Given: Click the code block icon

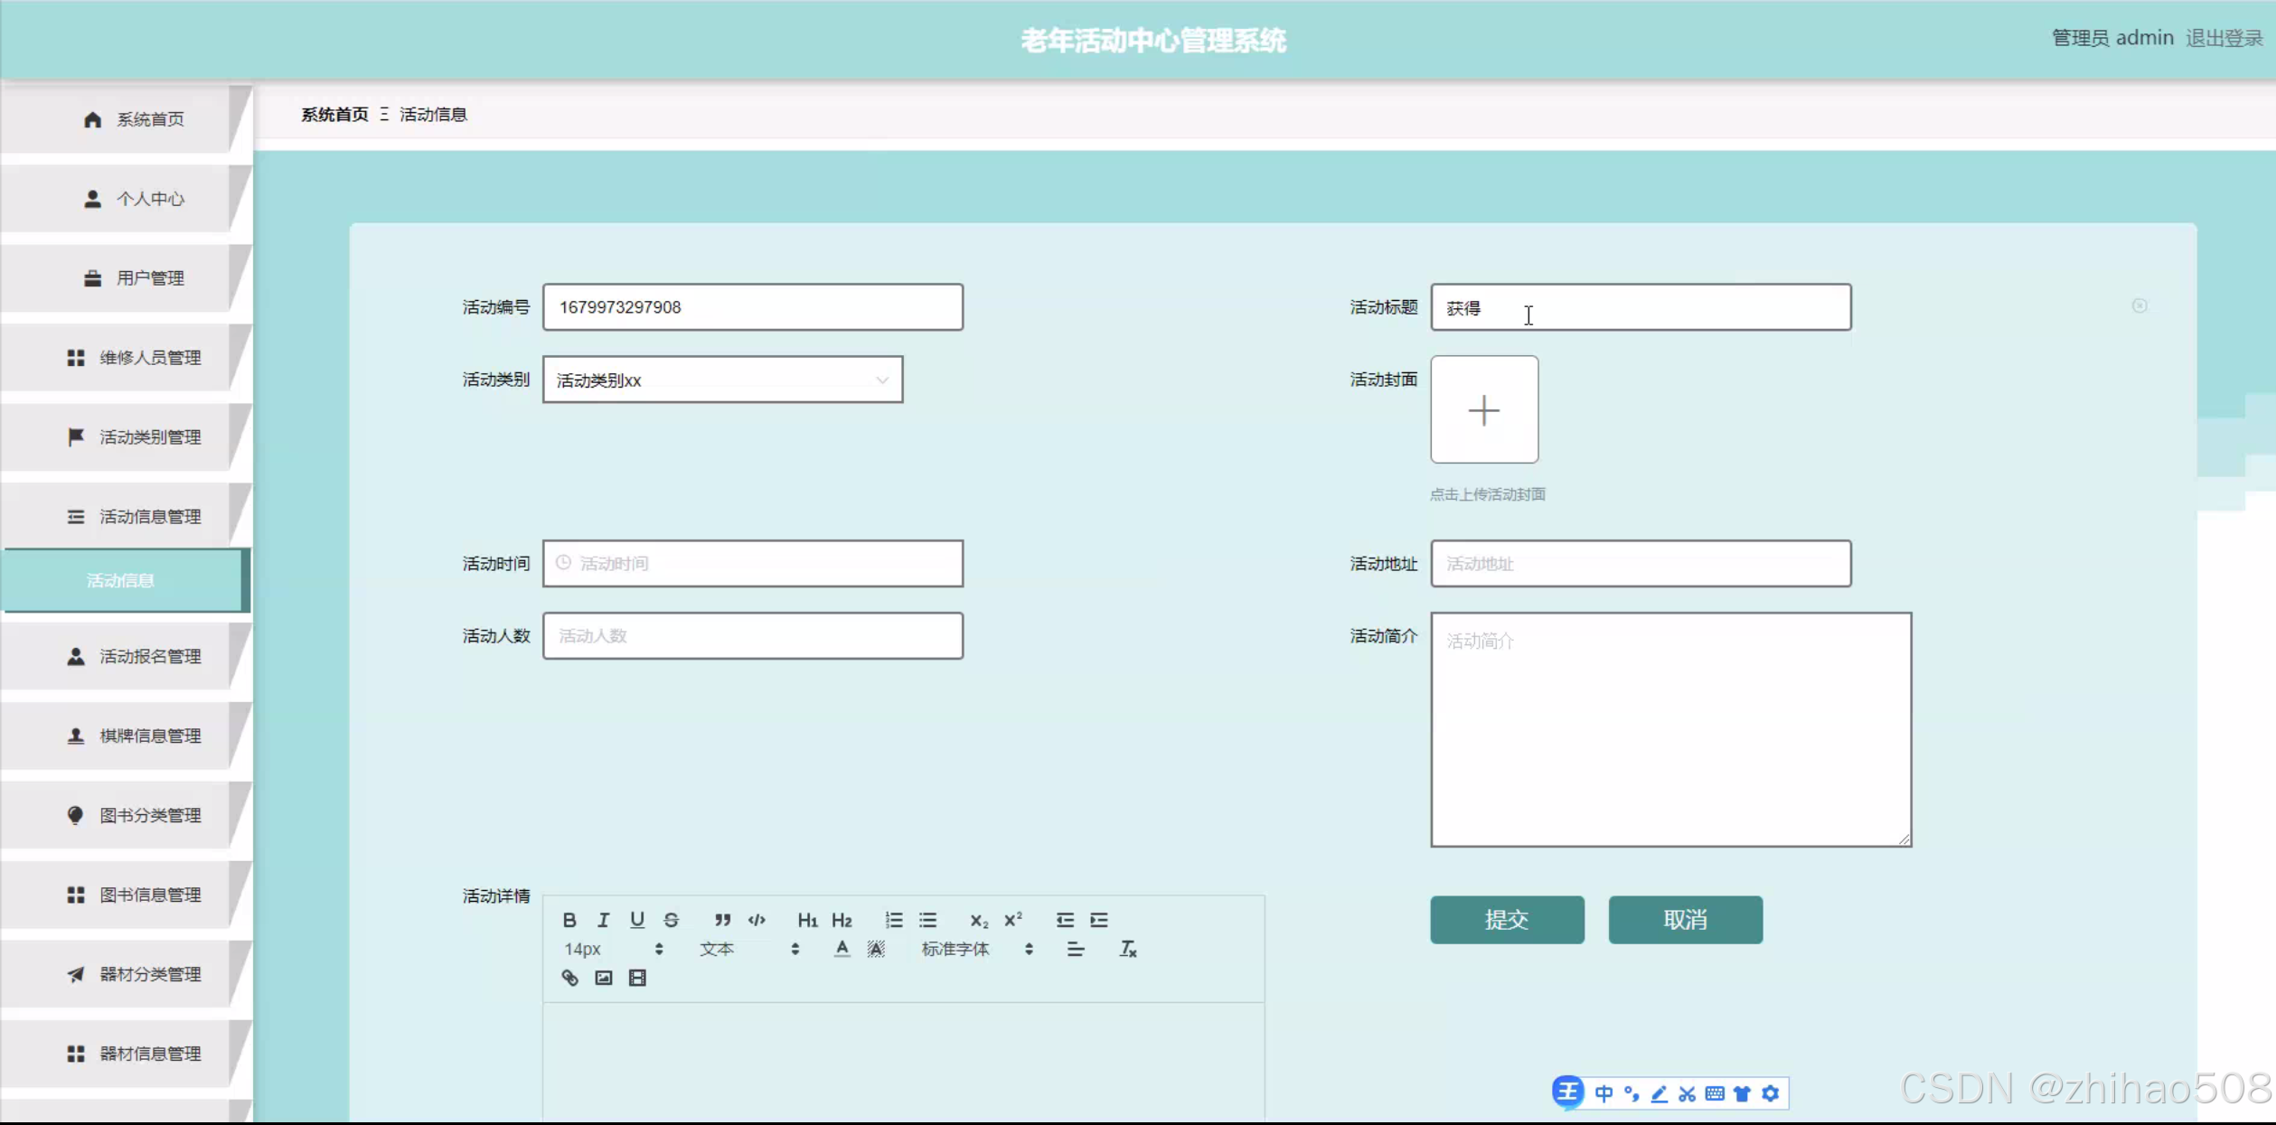Looking at the screenshot, I should [757, 920].
